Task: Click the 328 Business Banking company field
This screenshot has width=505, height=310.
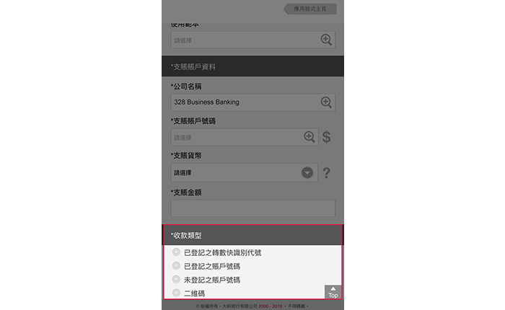Action: [252, 102]
